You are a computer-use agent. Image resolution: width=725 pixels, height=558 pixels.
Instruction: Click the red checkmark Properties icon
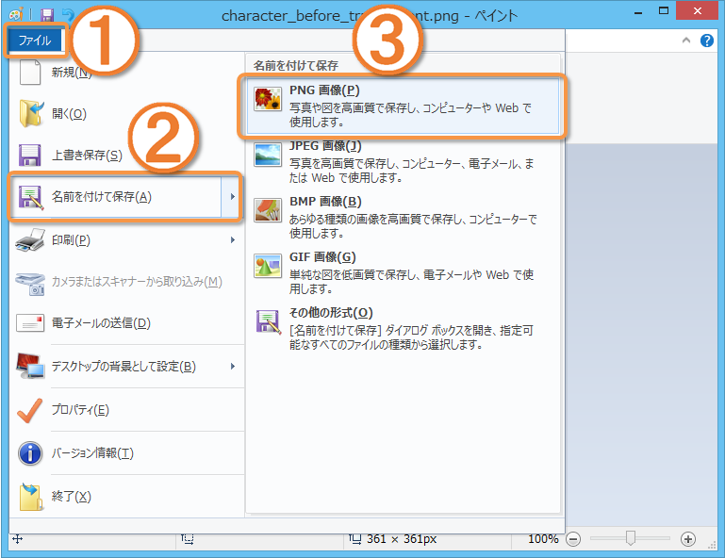tap(31, 409)
